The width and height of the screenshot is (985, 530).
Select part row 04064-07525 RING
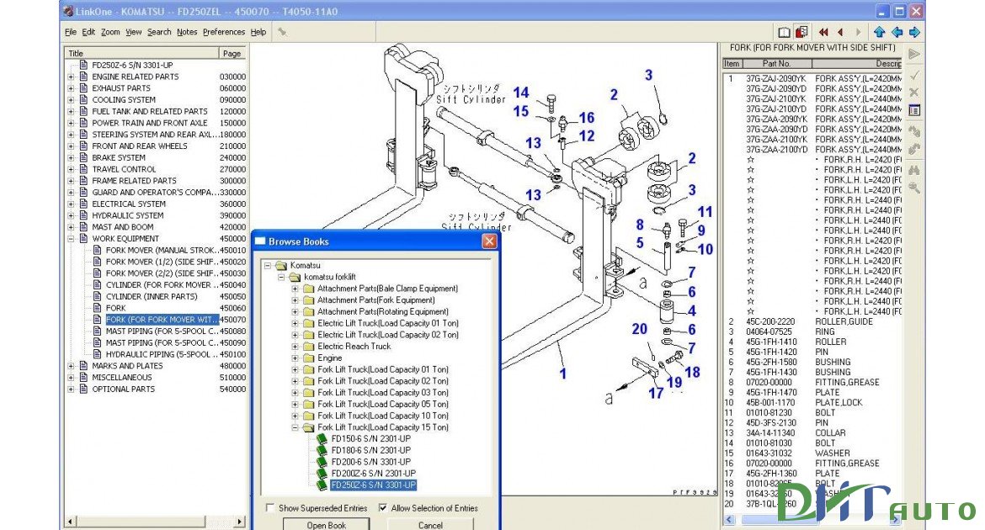pyautogui.click(x=812, y=331)
